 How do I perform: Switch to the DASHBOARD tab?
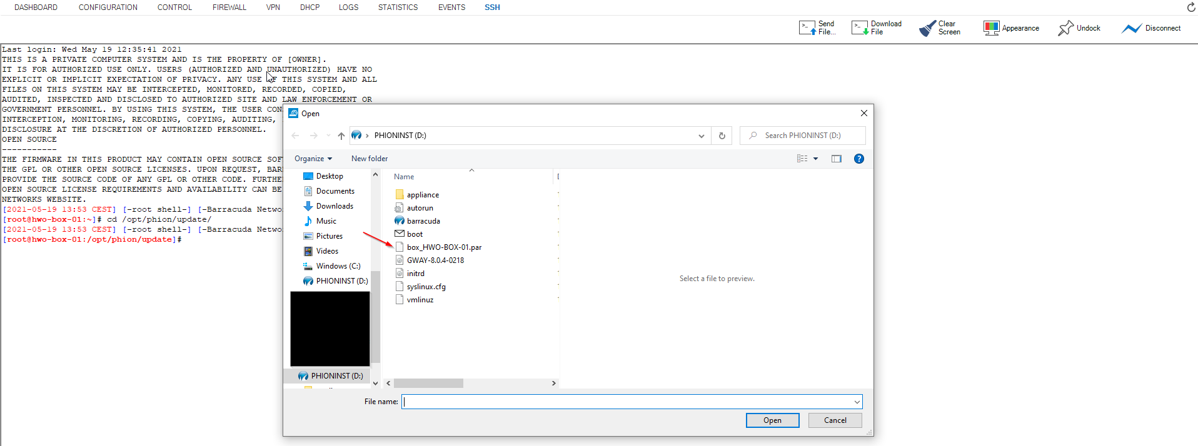coord(36,7)
